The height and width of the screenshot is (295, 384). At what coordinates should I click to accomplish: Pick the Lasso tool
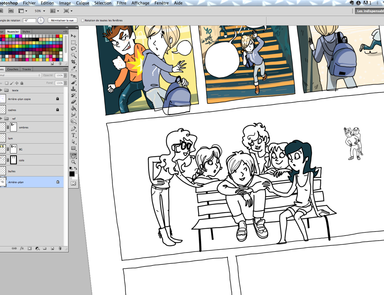pyautogui.click(x=73, y=49)
